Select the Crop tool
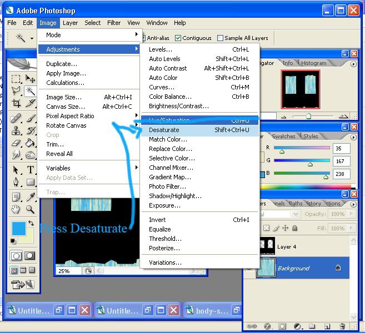 [16, 103]
